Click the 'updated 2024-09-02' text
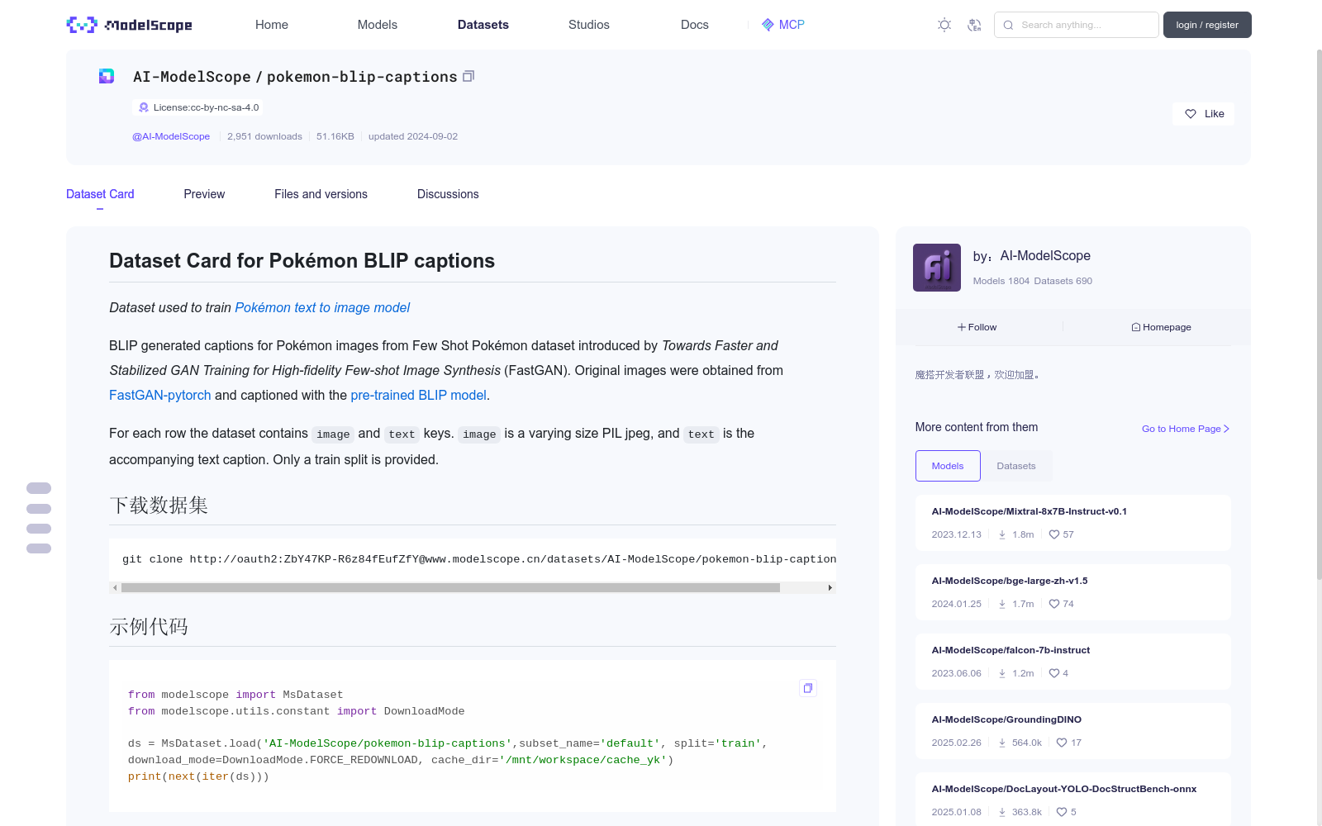This screenshot has height=826, width=1322. coord(413,136)
